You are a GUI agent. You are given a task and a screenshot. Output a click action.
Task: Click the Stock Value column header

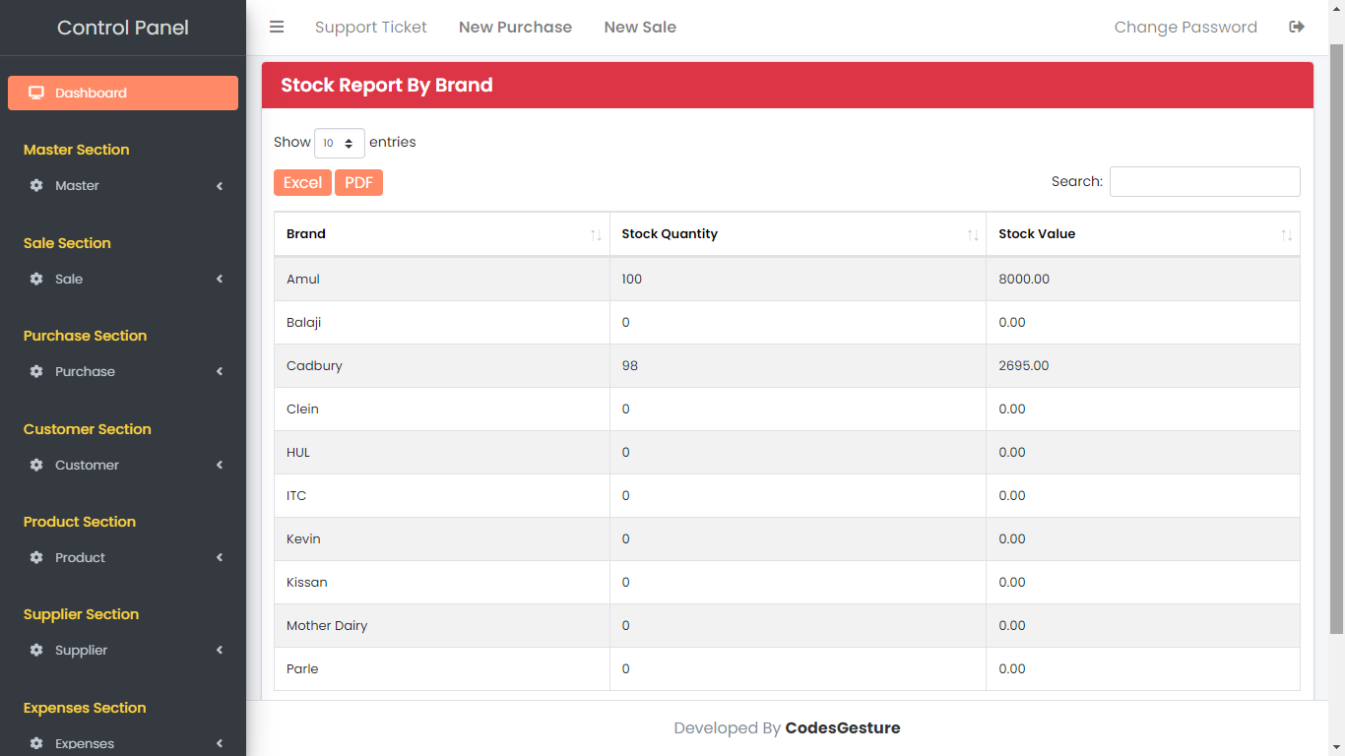click(1143, 234)
